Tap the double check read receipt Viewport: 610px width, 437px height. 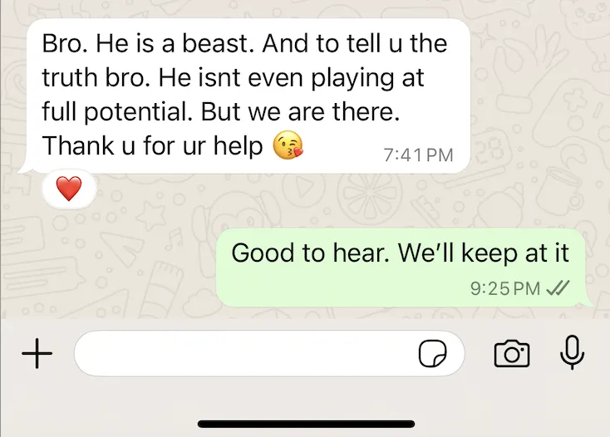558,288
